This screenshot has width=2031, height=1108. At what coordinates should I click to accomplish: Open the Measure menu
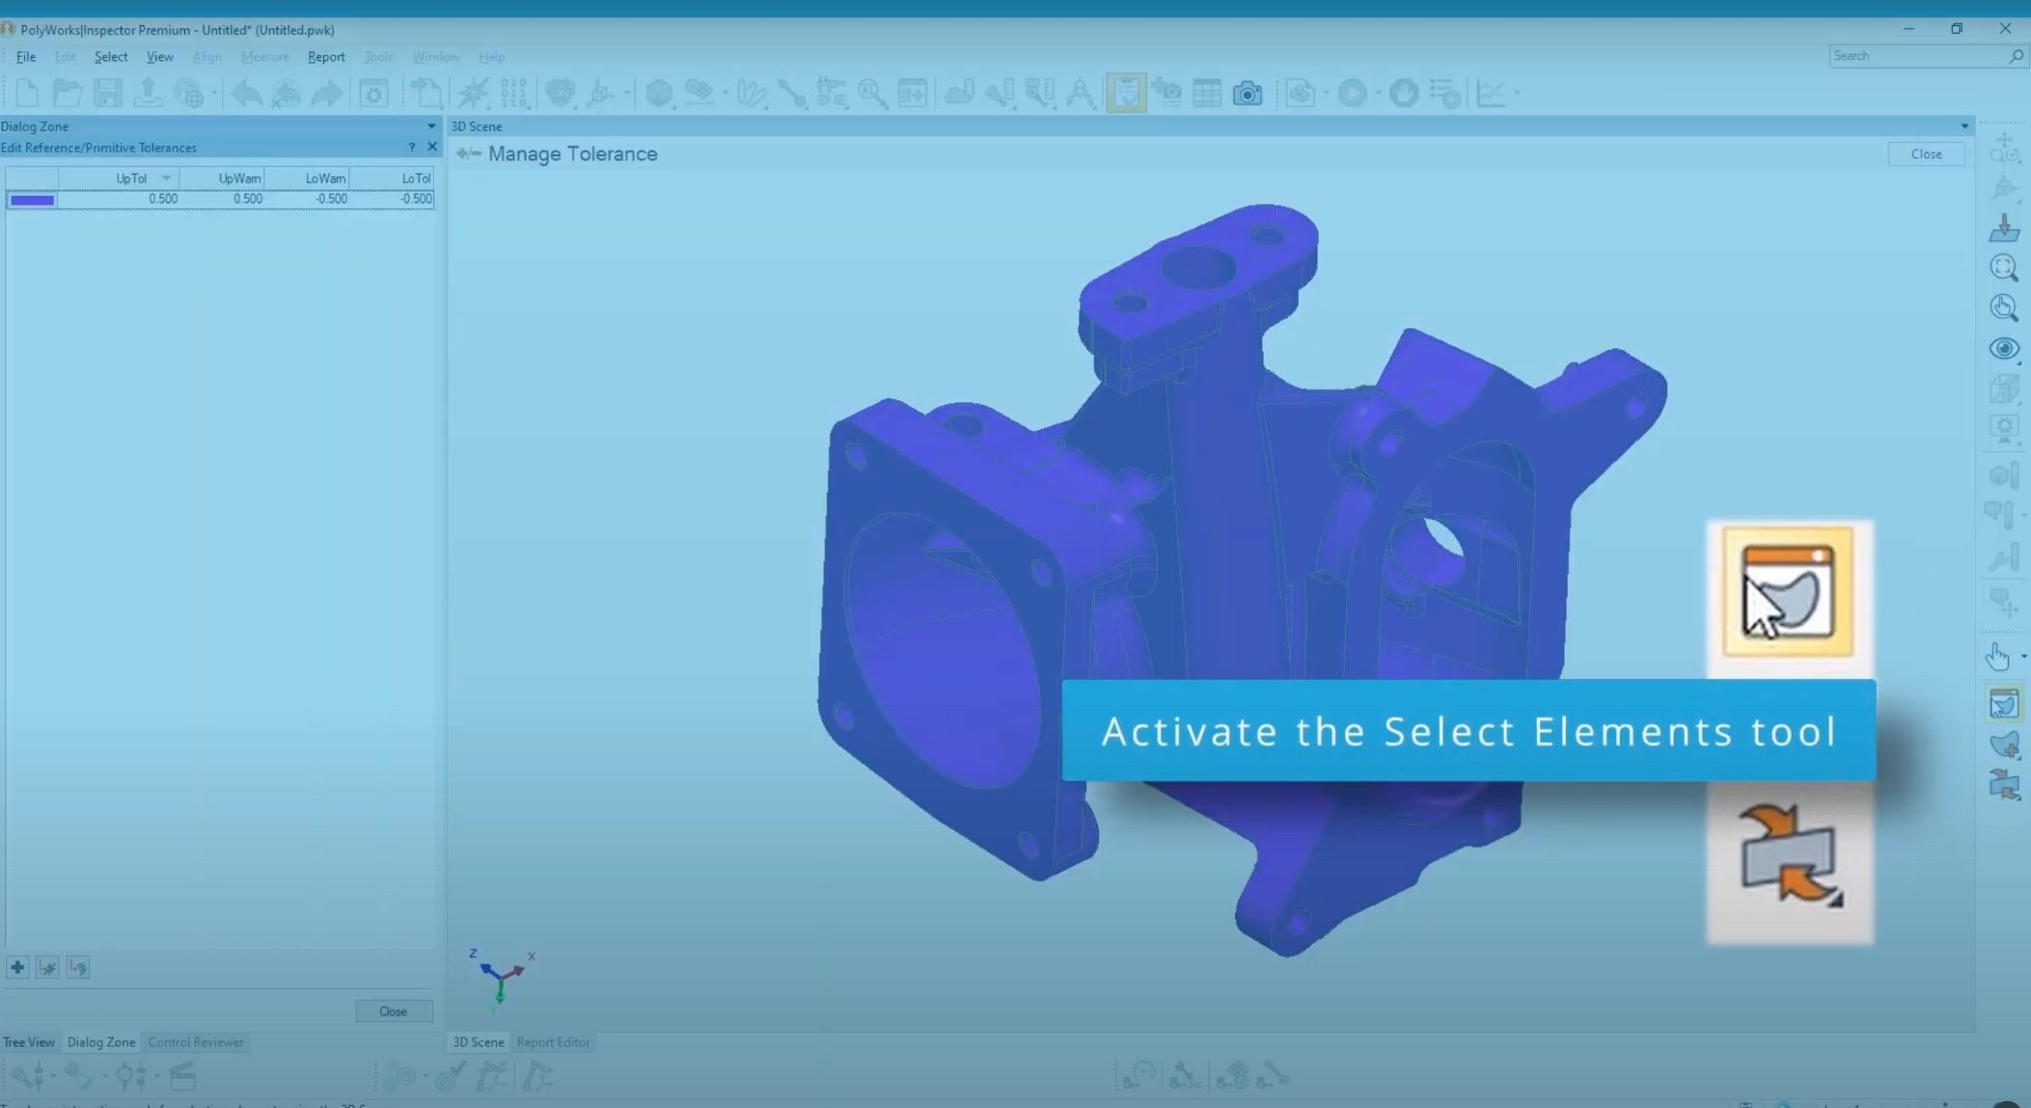[264, 56]
